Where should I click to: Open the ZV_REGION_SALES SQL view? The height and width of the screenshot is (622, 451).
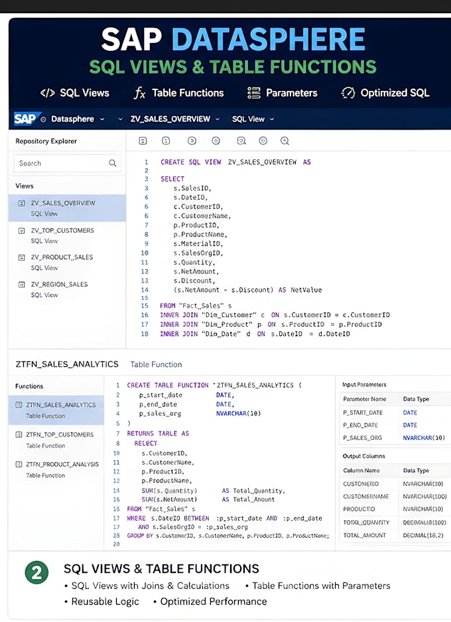[67, 289]
